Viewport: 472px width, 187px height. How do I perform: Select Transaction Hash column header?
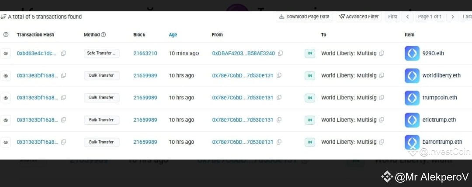(x=35, y=35)
